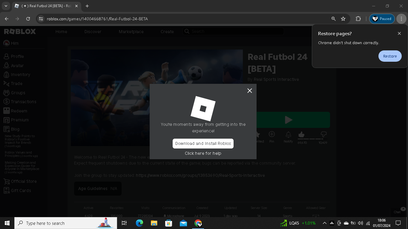Select the Real Futbol 24 browser tab
408x229 pixels.
tap(46, 6)
